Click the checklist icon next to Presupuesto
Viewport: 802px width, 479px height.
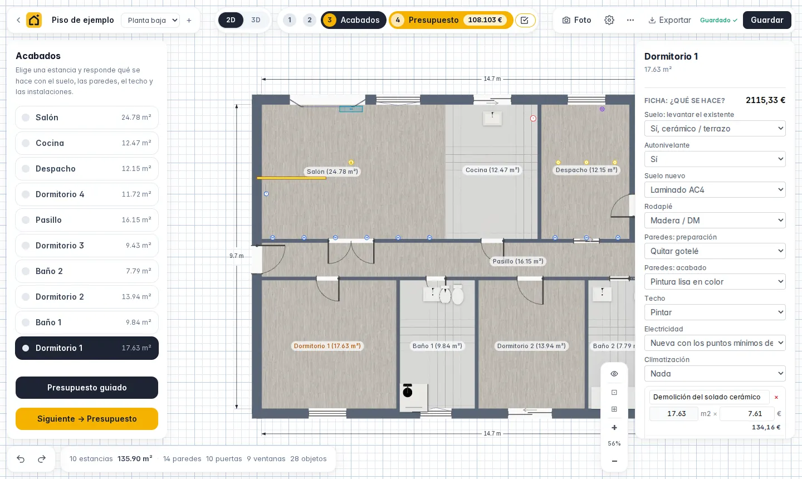click(525, 20)
